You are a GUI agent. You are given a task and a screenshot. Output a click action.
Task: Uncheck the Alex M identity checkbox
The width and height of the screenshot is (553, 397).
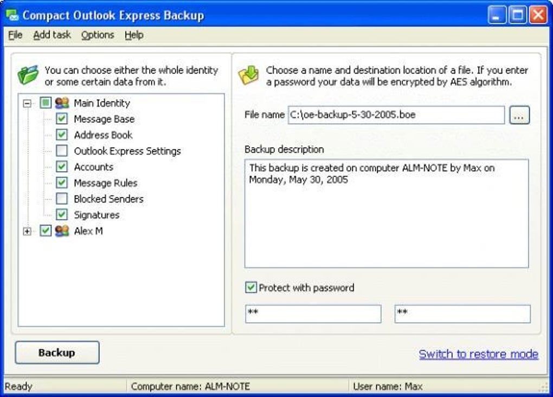pyautogui.click(x=46, y=231)
